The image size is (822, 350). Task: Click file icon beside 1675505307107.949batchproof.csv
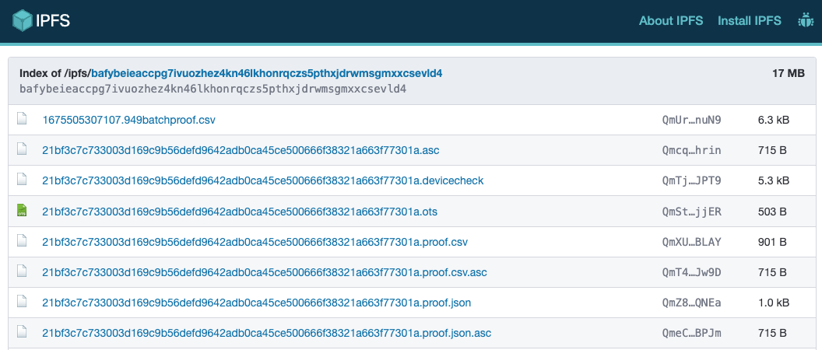23,120
